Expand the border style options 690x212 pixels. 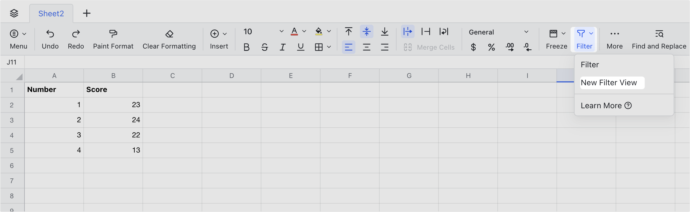pos(330,47)
